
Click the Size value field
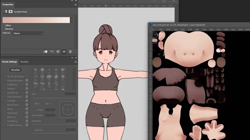(x=70, y=94)
